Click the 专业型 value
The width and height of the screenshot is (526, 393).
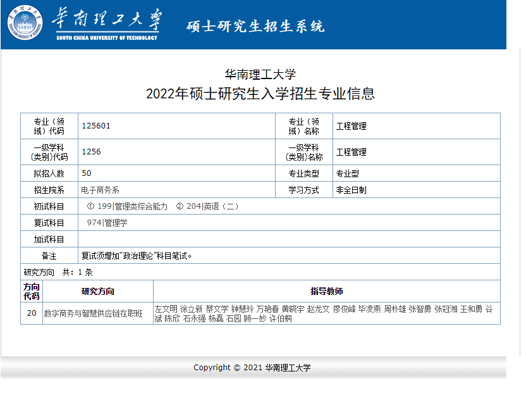point(348,173)
